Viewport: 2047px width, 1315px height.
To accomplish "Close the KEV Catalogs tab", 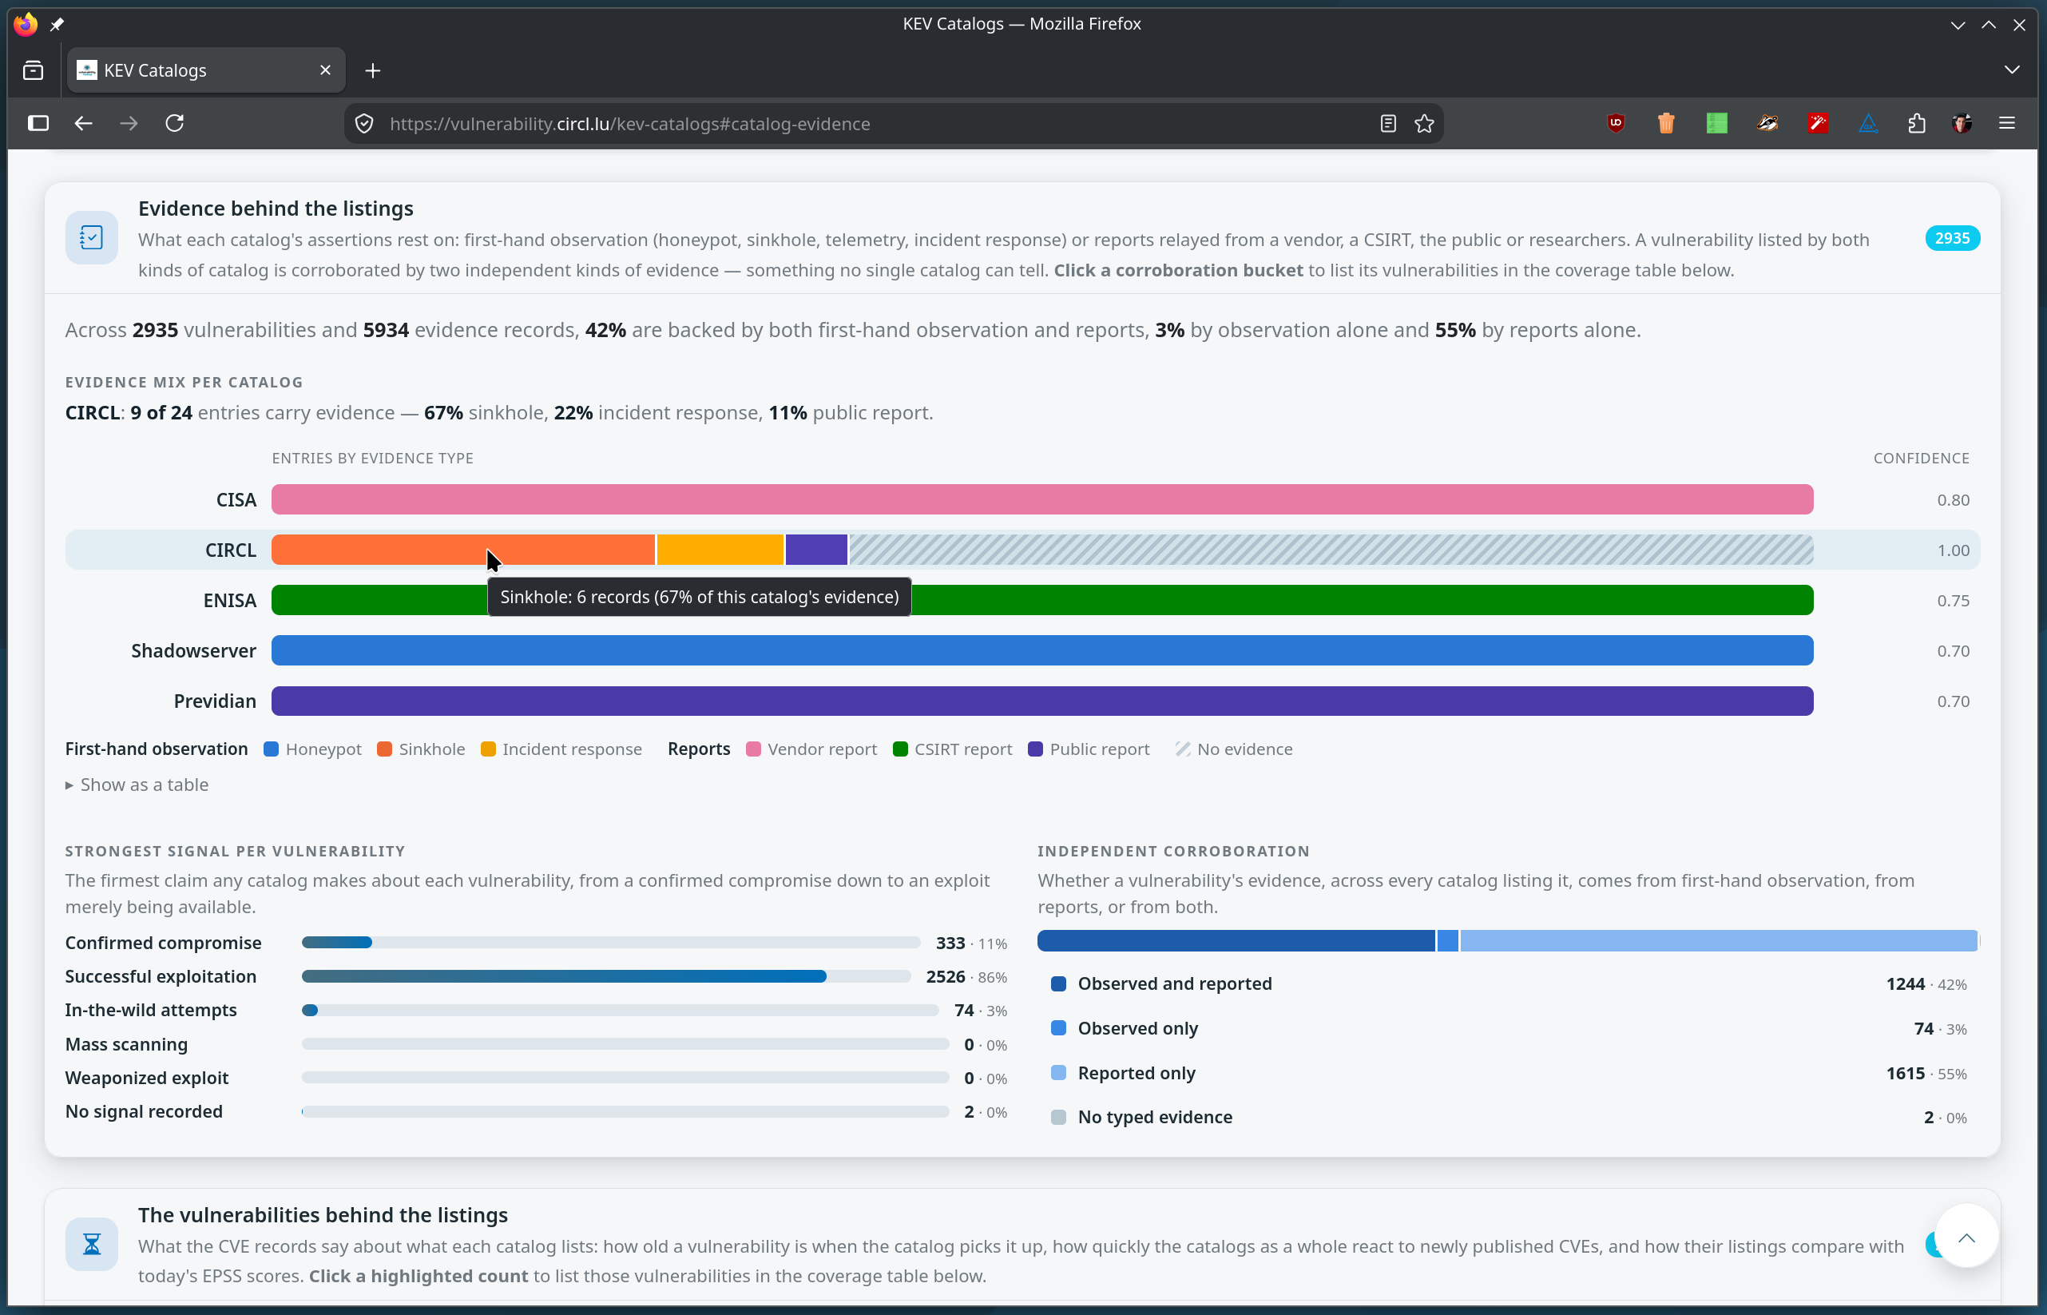I will point(325,70).
